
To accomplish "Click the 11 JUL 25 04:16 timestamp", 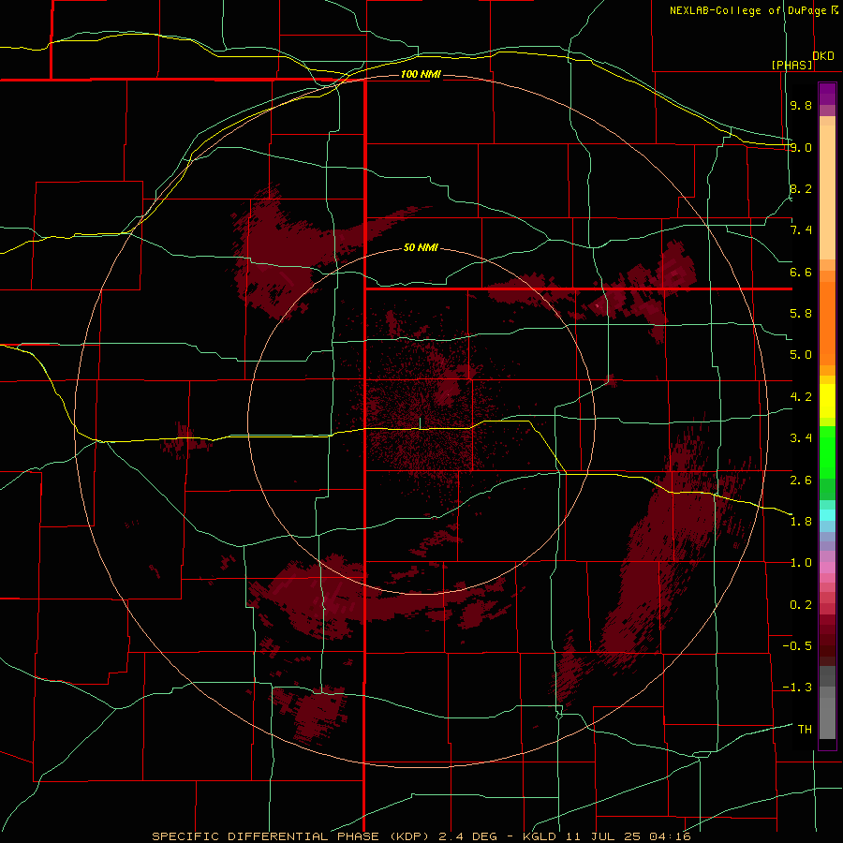I will [x=628, y=836].
